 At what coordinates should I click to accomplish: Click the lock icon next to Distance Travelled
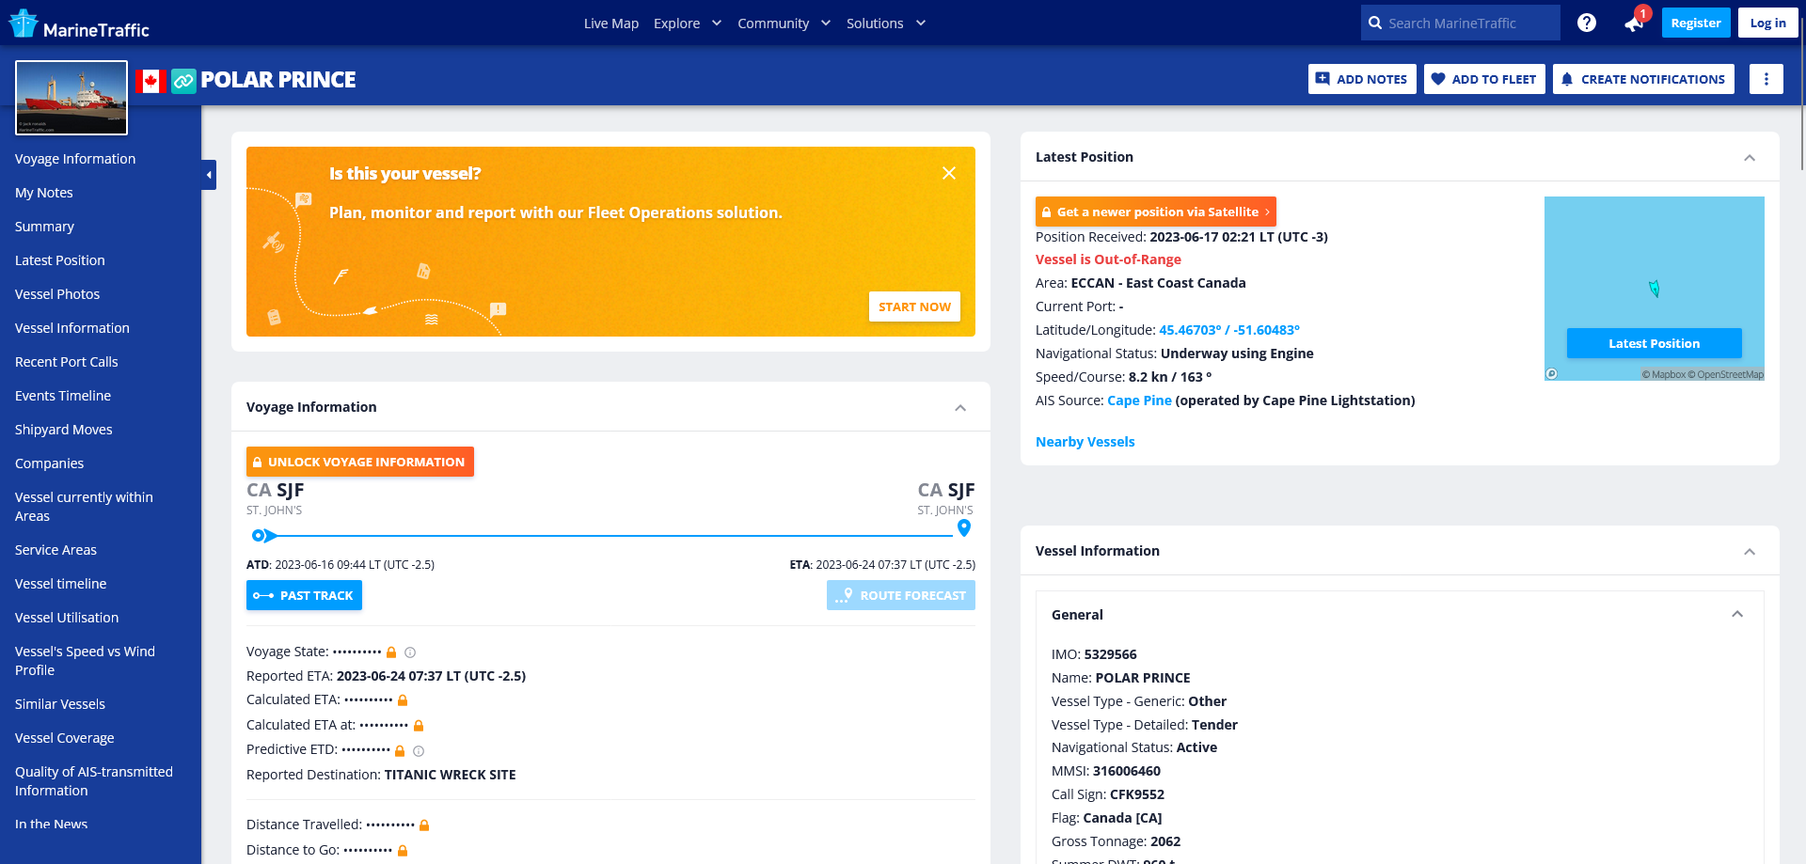(x=424, y=825)
